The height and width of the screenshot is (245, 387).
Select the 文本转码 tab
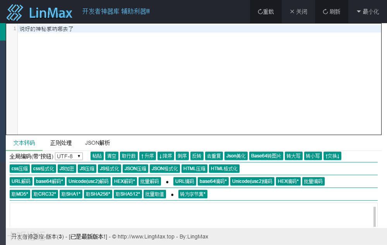[x=24, y=143]
